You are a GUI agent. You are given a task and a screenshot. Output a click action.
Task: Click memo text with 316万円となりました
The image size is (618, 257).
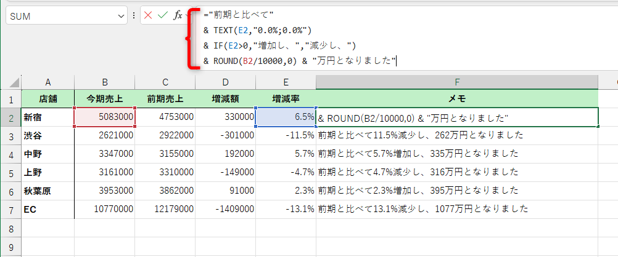418,173
